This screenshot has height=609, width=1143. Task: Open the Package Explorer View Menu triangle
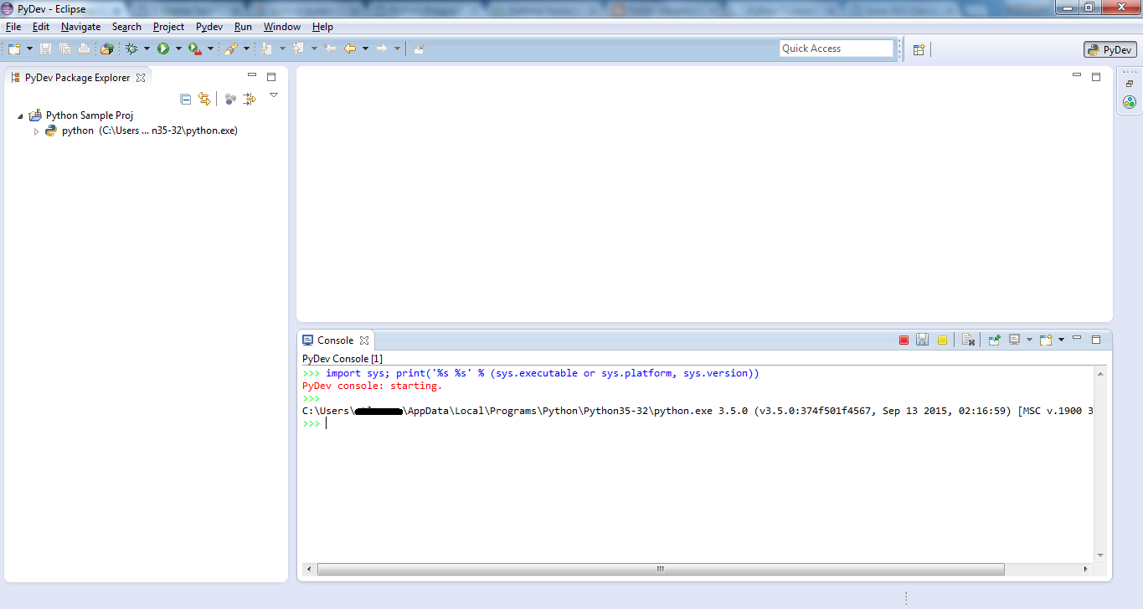(x=273, y=95)
